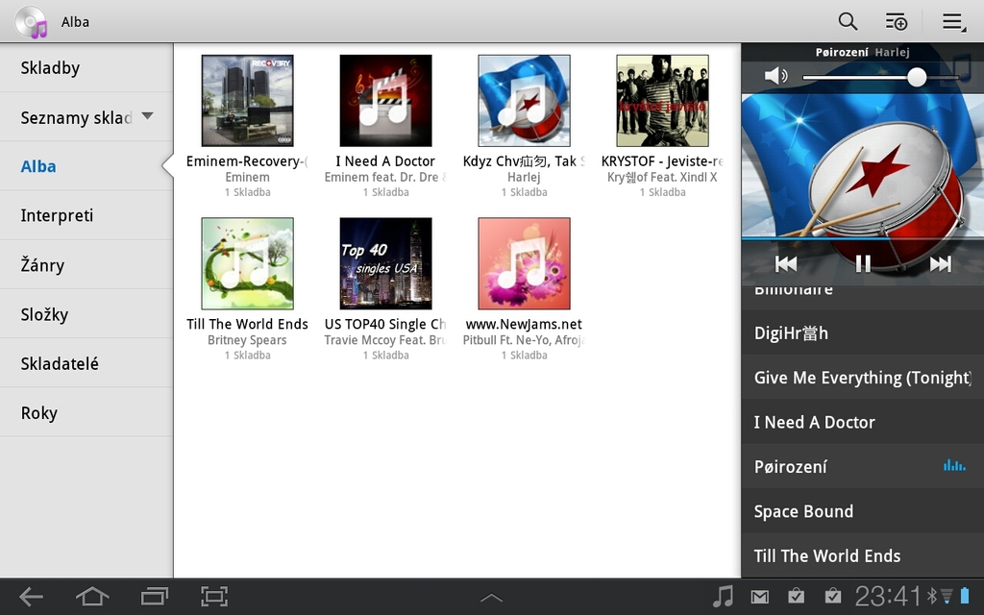Open Gmail from the system tray
The height and width of the screenshot is (615, 984).
(759, 596)
